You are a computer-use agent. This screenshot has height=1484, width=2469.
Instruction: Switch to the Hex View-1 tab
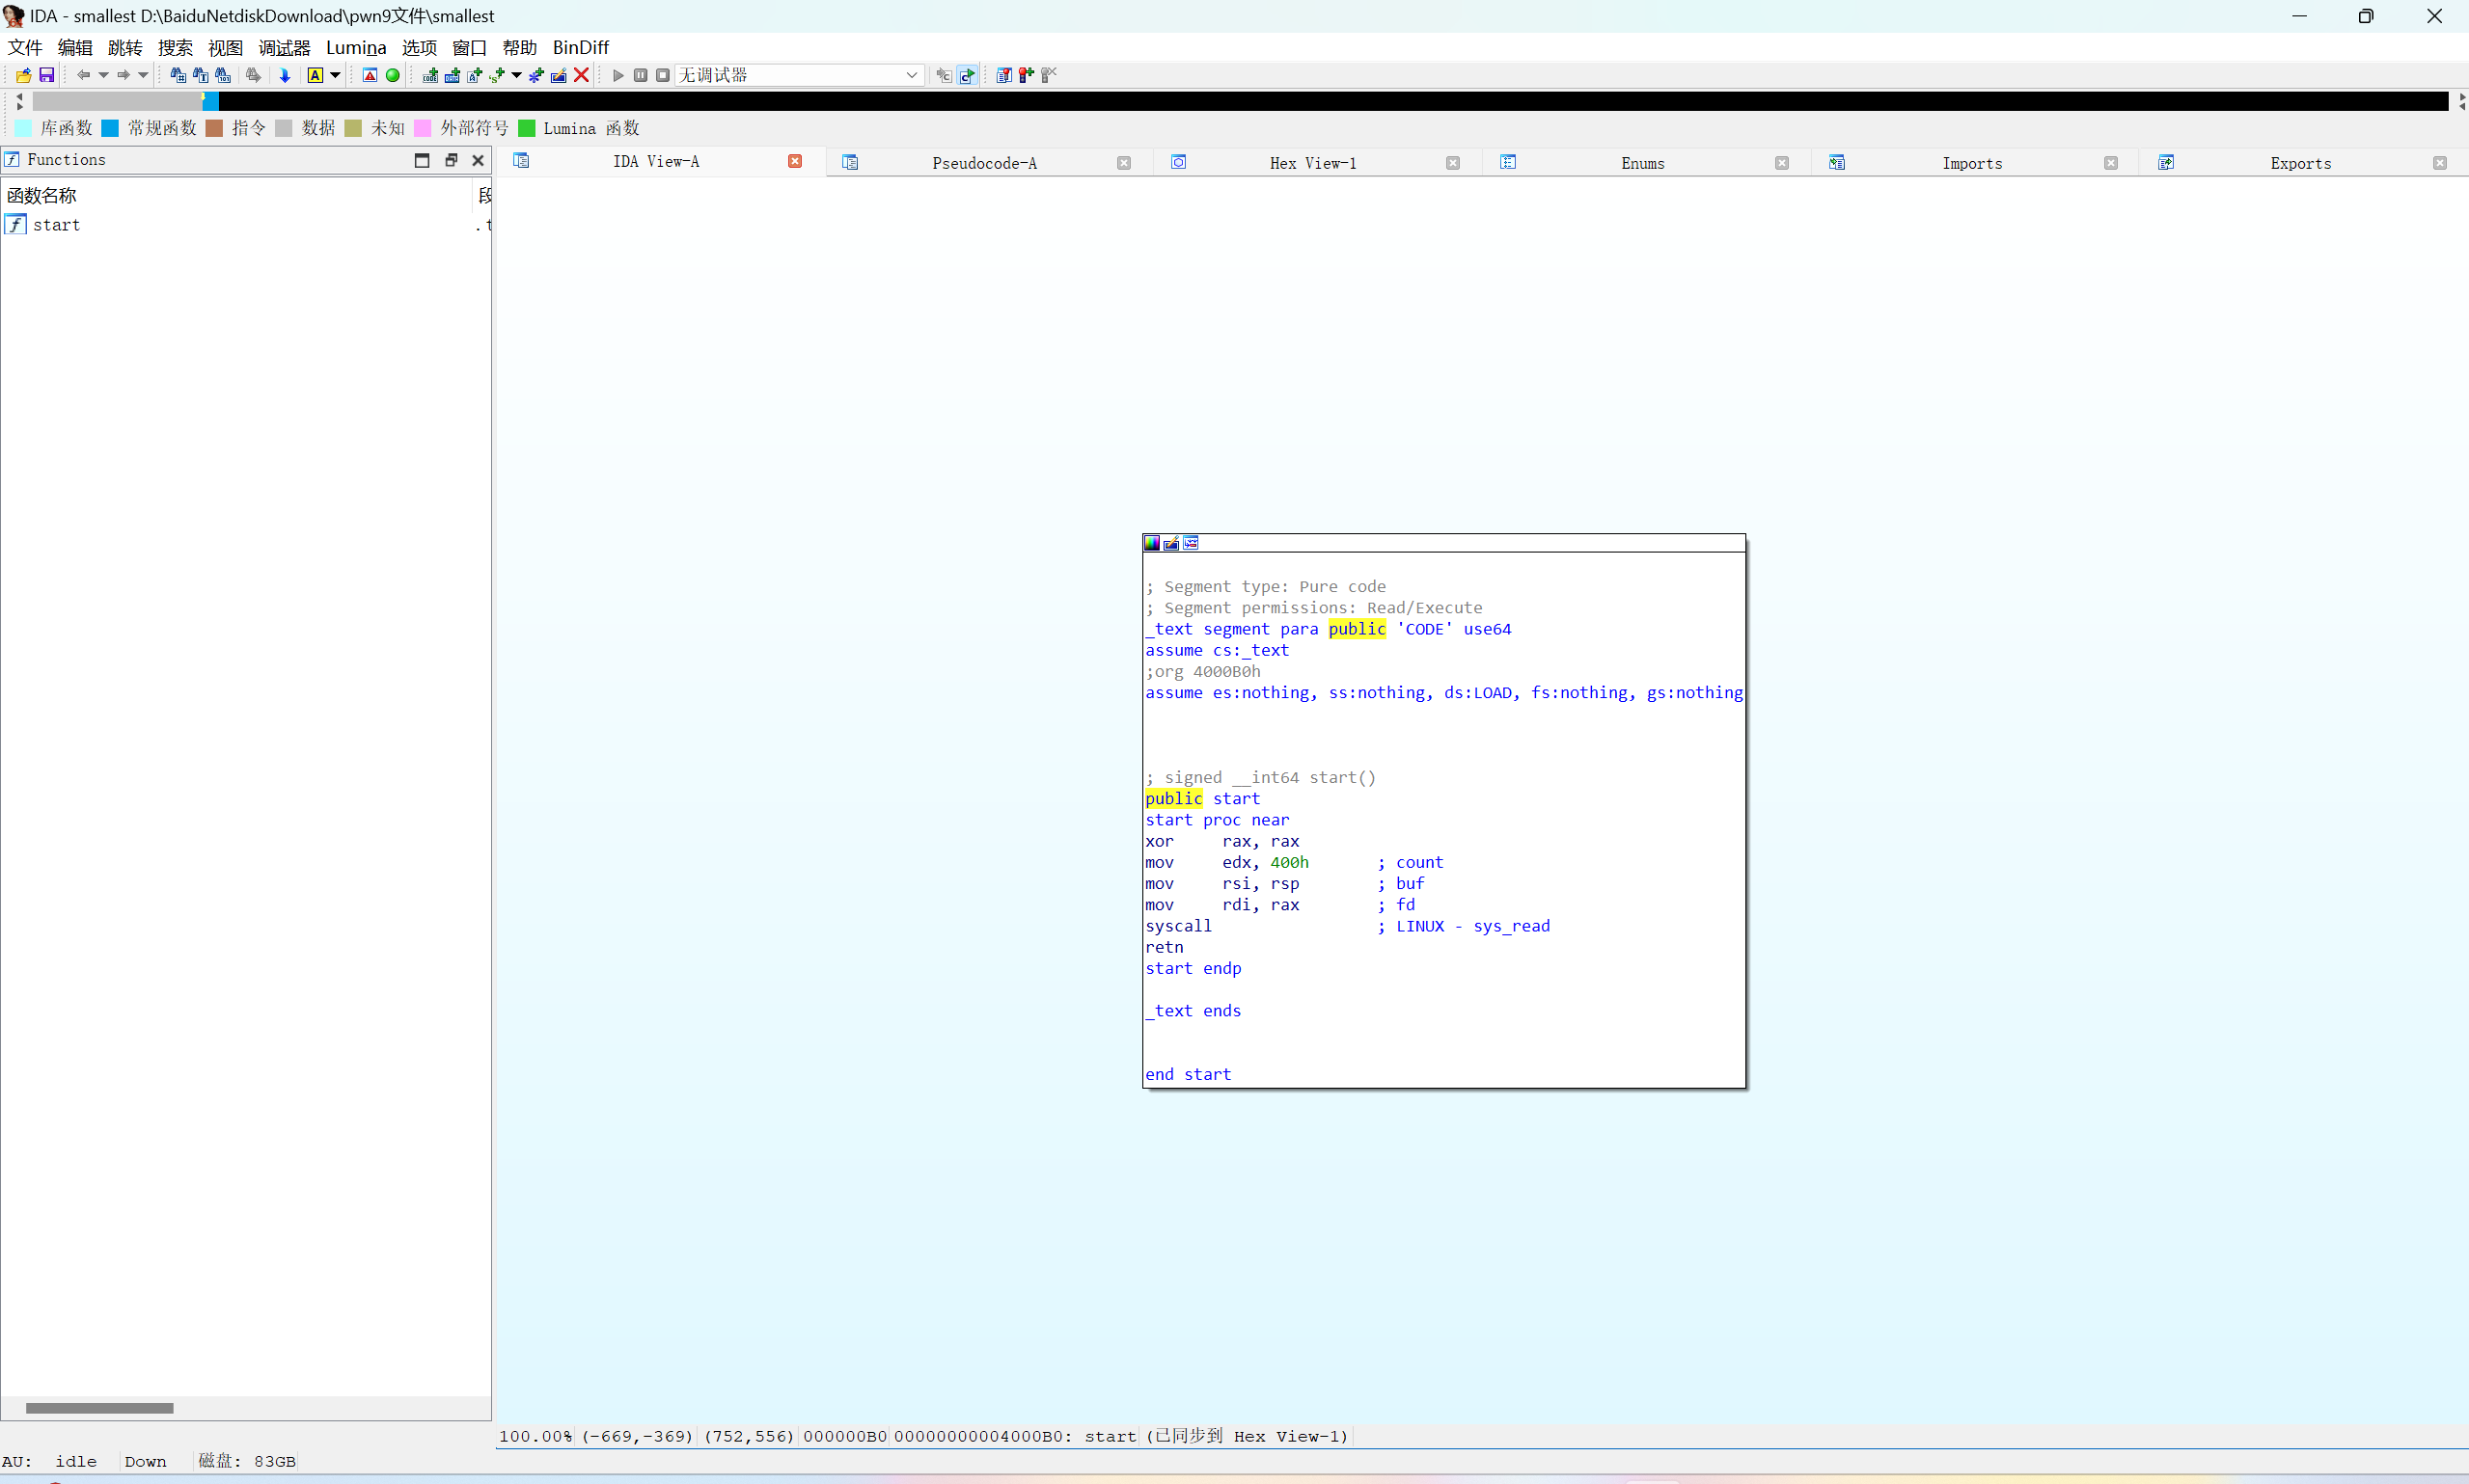click(x=1312, y=163)
